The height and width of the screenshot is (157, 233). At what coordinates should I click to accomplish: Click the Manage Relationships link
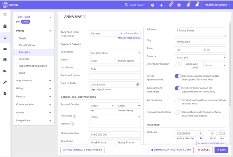(129, 38)
